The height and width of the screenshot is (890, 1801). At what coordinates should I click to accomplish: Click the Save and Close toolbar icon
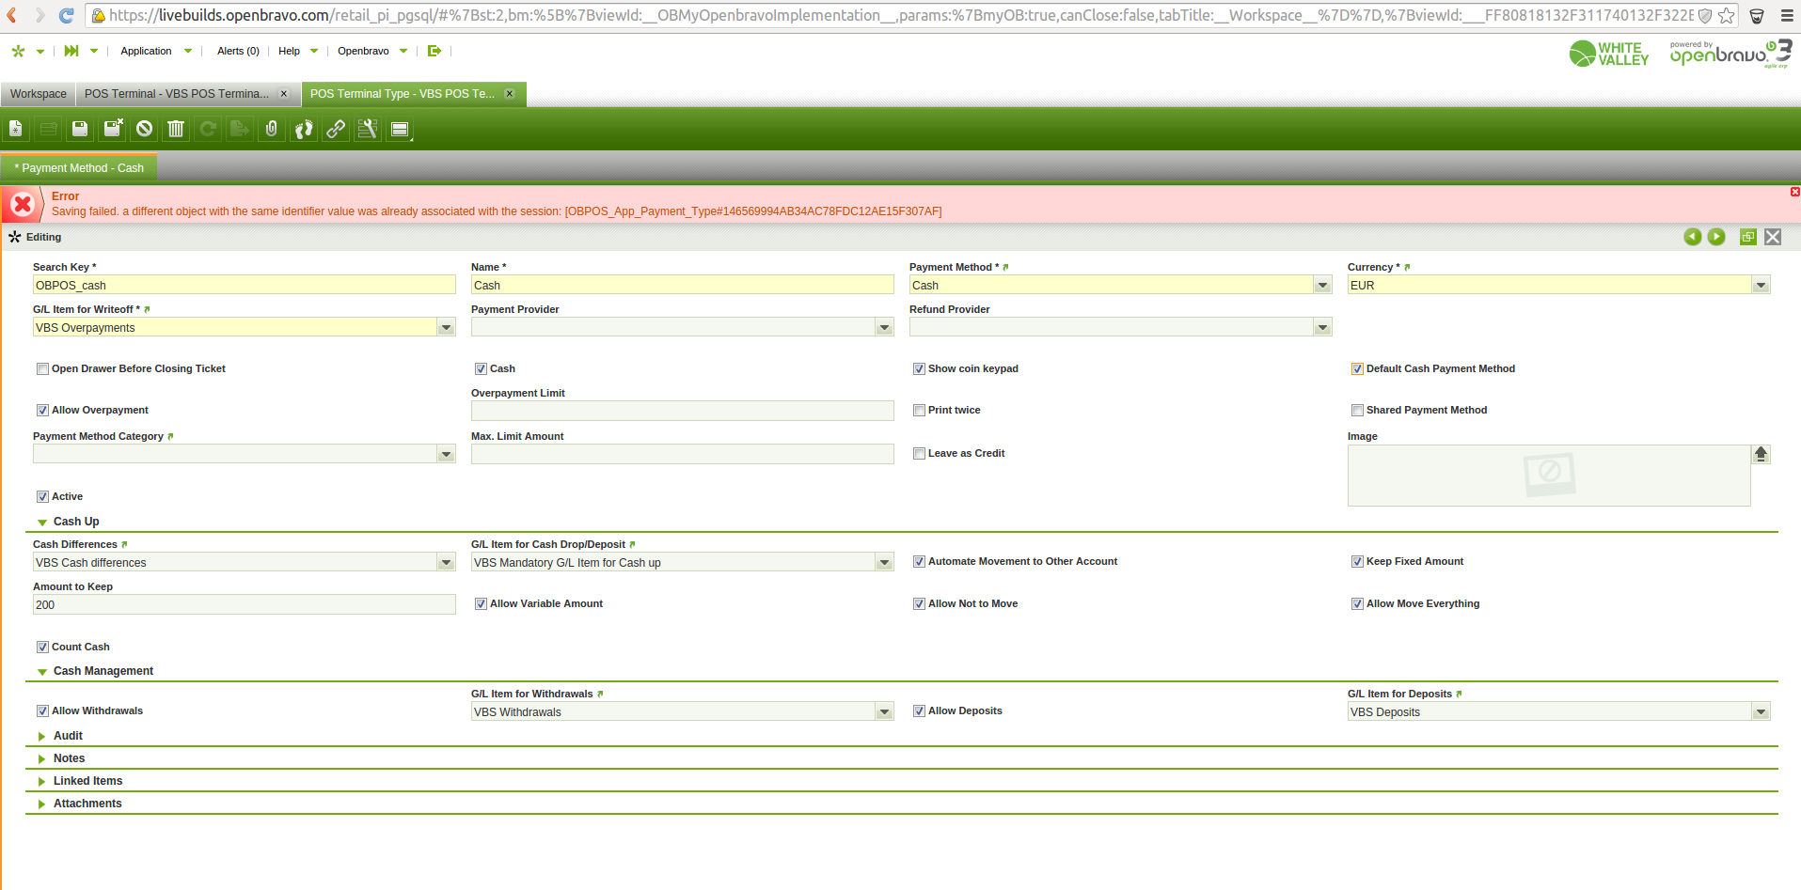(113, 129)
